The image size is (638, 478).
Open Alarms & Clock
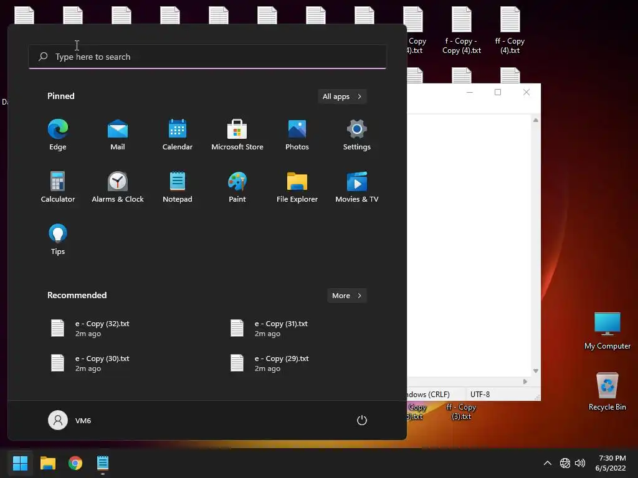point(118,187)
